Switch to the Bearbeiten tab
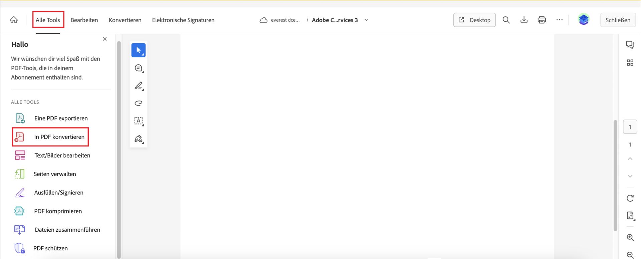The image size is (641, 259). point(84,20)
